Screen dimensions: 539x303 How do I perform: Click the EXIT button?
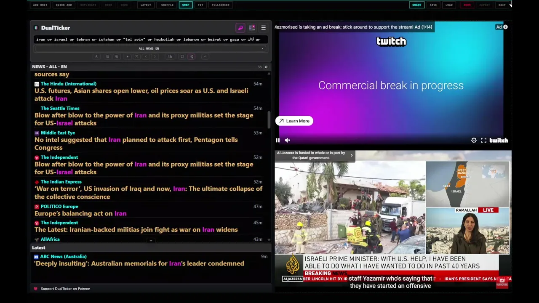coord(502,5)
